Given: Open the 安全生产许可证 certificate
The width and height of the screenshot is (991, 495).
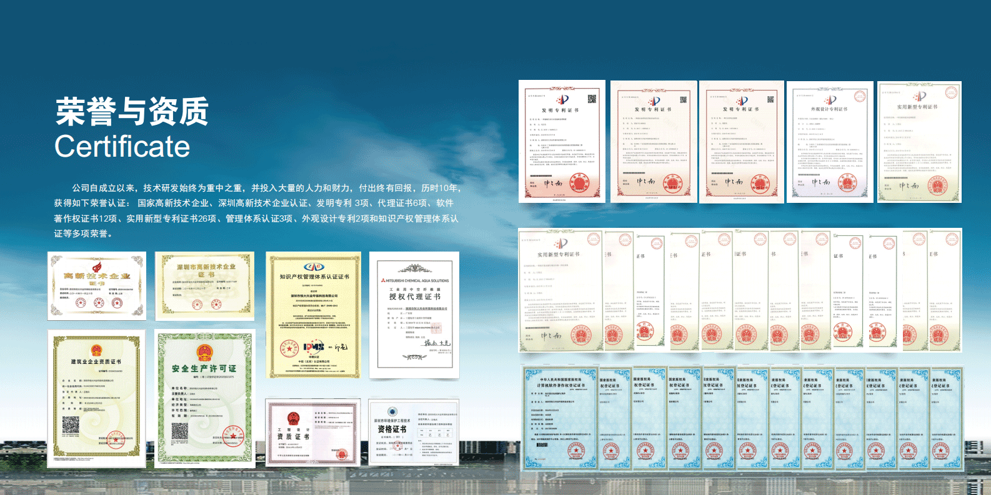Looking at the screenshot, I should (x=205, y=399).
